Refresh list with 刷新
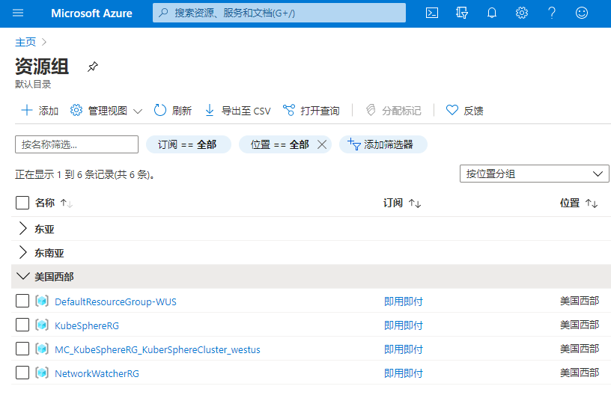 click(173, 111)
